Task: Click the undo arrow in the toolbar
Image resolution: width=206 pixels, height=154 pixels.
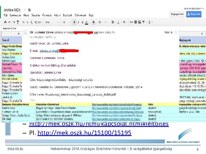Action: click(10, 22)
